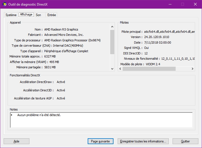Click 'AMD Radeon Graphics Processor (0x9874)' text
This screenshot has width=202, height=148.
72,40
